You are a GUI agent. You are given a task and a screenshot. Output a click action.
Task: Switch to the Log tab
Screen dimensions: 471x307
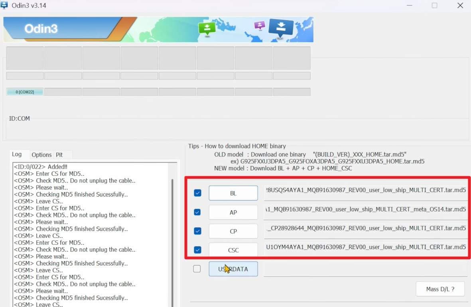tap(17, 154)
